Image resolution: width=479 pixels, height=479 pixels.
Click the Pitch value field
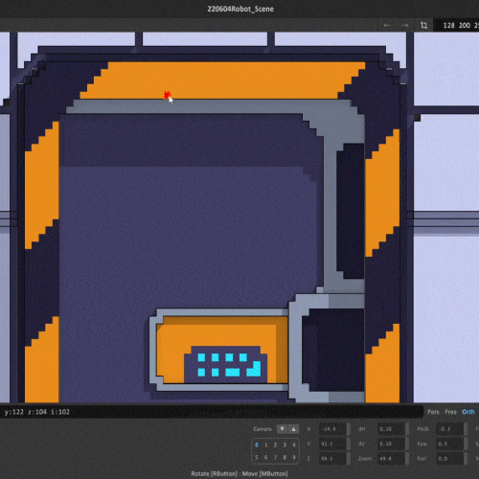click(450, 429)
